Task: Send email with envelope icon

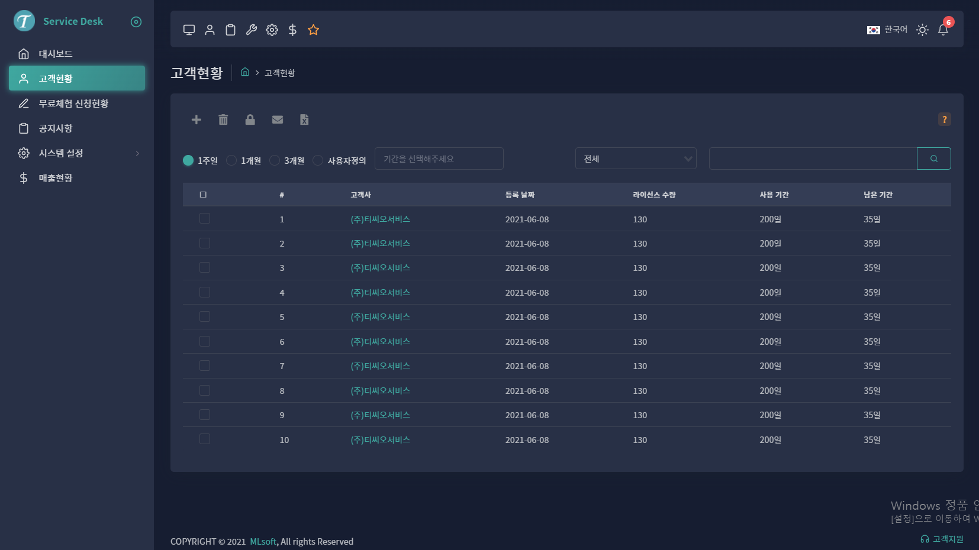Action: (278, 119)
